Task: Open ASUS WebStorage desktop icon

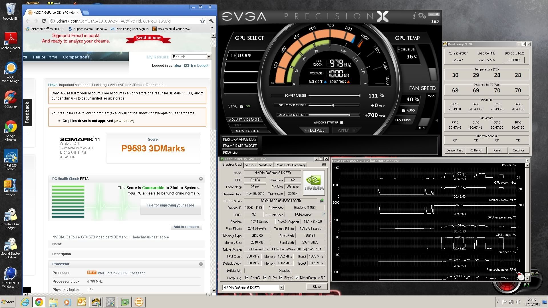Action: [11, 72]
